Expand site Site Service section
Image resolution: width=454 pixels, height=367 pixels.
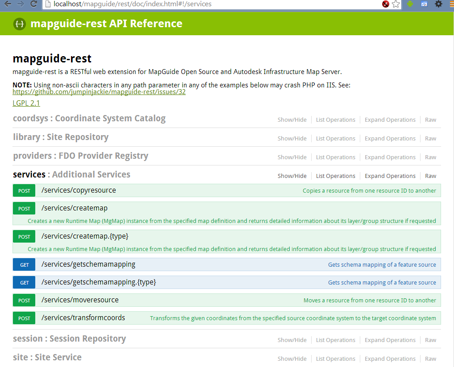[47, 358]
